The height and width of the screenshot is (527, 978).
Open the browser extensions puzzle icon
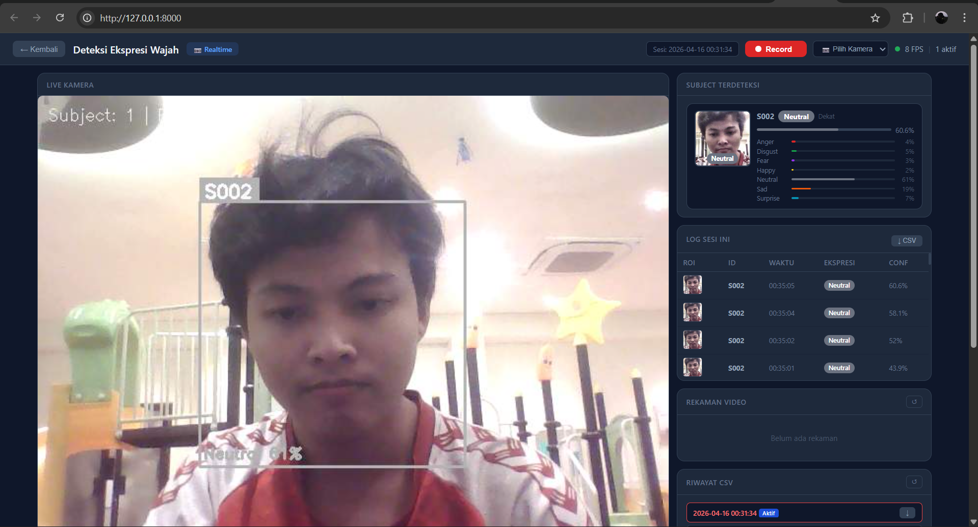pos(908,18)
